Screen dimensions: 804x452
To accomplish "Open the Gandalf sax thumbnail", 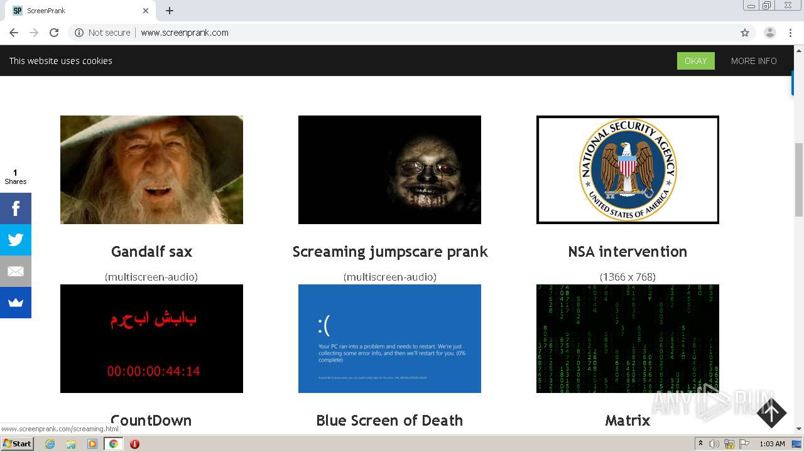I will [151, 169].
